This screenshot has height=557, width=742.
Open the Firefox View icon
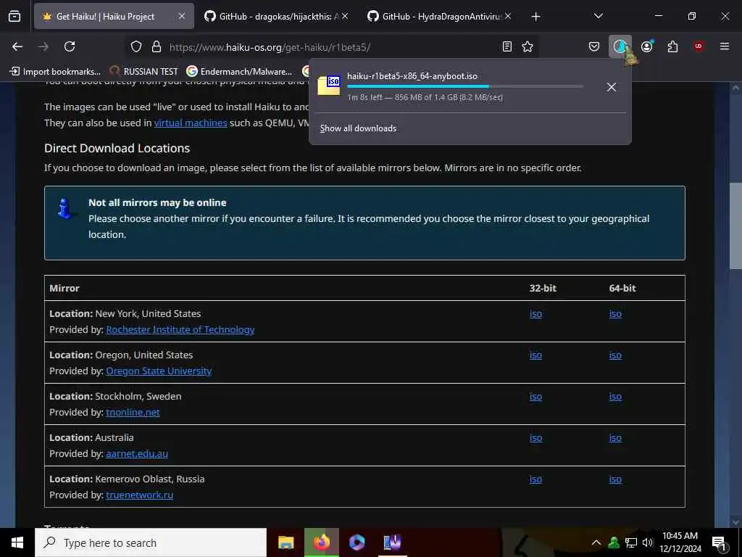[x=14, y=17]
